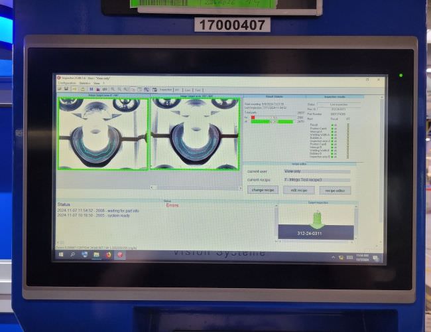Click the green OK percentage bar
Screen dimensions: 431x332
272,122
